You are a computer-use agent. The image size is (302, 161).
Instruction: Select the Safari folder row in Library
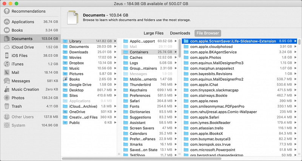pos(150,101)
